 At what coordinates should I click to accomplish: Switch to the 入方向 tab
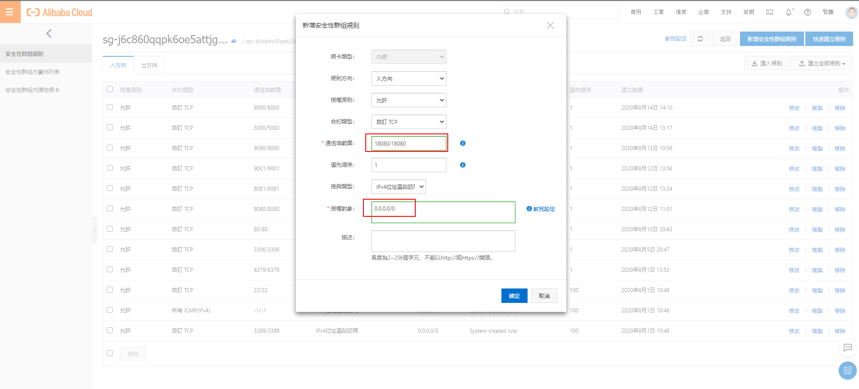118,65
